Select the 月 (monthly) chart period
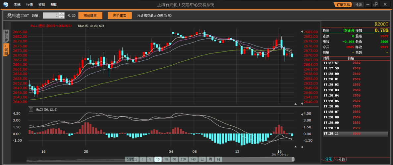Image resolution: width=393 pixels, height=165 pixels. [219, 159]
